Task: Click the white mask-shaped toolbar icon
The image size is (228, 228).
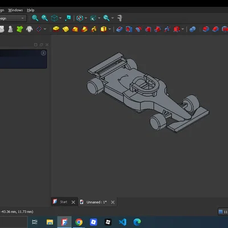Action: [x=29, y=29]
